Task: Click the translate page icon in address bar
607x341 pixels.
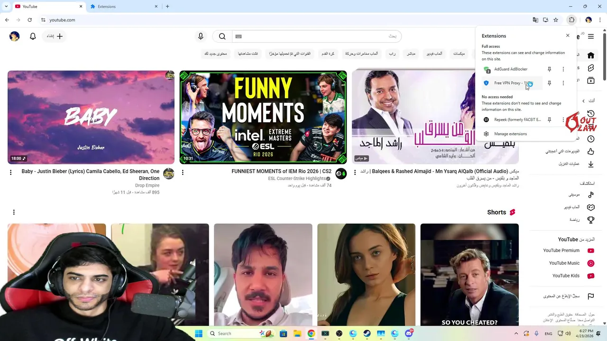Action: point(535,20)
